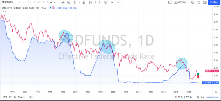Enter fullscreen mode
This screenshot has height=101, width=221.
199,2
